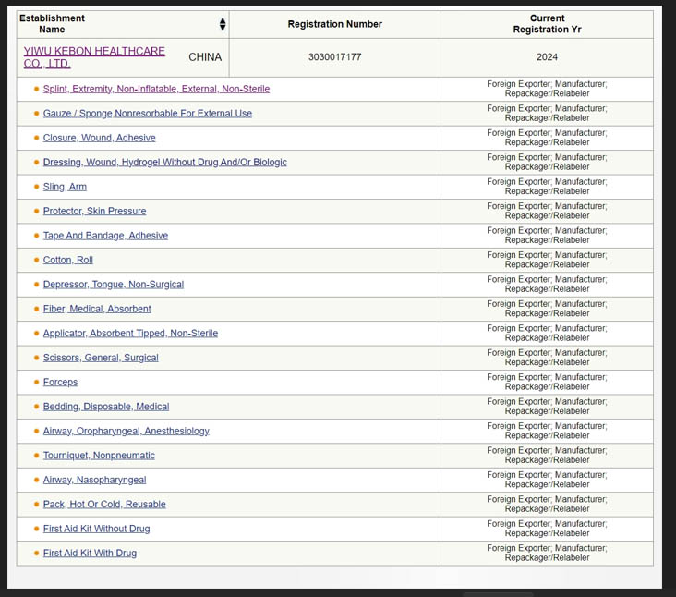Image resolution: width=676 pixels, height=597 pixels.
Task: Click Airway, Oropharyngeal, Anesthesiology link
Action: (x=126, y=432)
